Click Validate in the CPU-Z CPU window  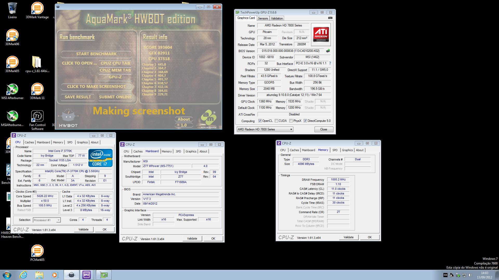(x=83, y=229)
